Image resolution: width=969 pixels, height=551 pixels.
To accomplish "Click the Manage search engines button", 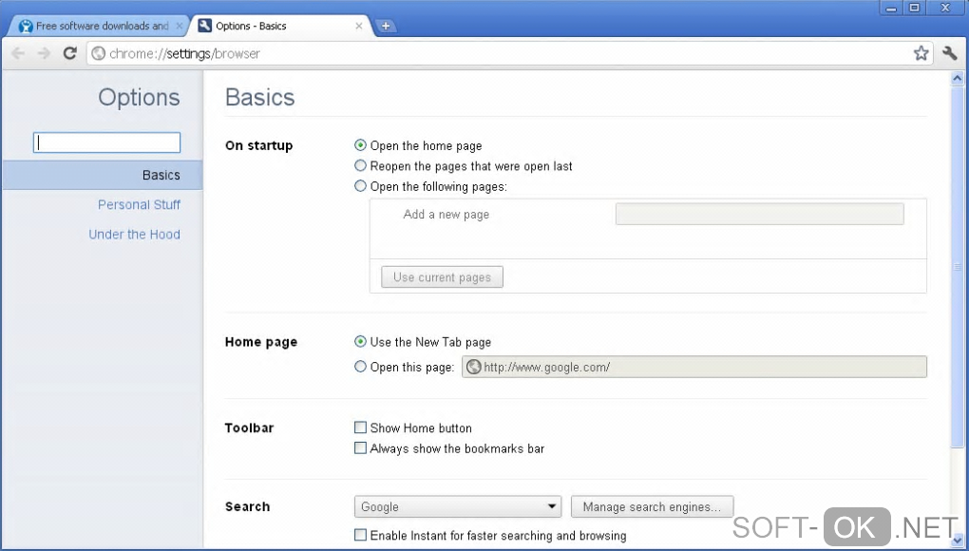I will (652, 507).
